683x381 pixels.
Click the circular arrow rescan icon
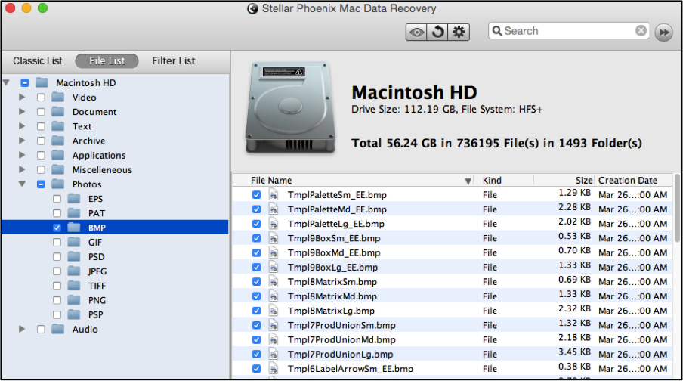point(437,32)
